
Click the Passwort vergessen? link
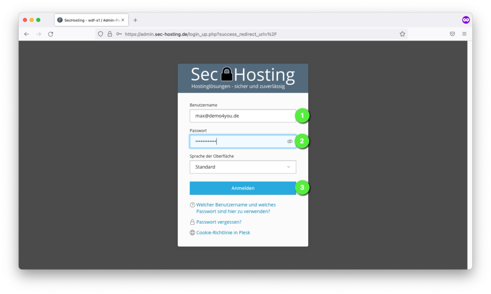point(219,222)
